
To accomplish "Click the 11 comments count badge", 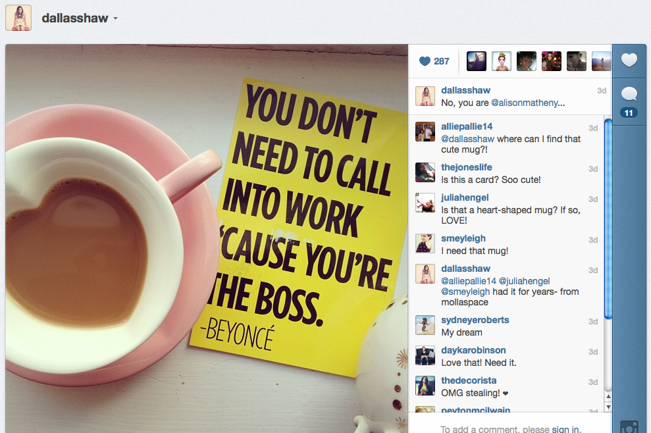I will tap(629, 113).
